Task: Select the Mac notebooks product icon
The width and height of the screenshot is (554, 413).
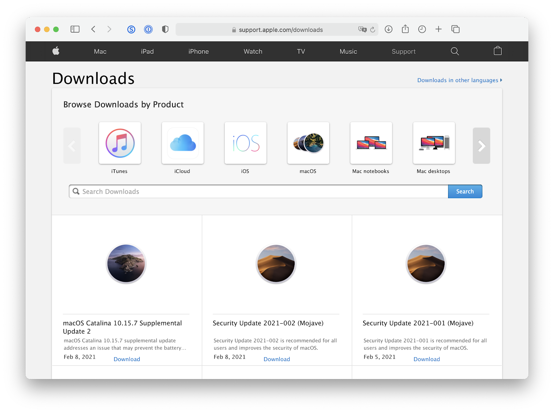Action: [x=371, y=143]
